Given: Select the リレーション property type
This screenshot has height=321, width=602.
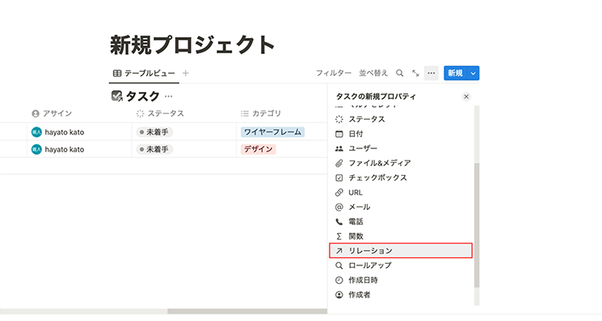Looking at the screenshot, I should 401,251.
